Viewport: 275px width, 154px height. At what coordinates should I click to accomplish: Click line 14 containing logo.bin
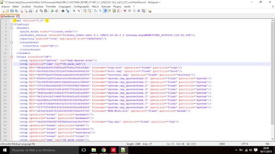tap(142, 68)
